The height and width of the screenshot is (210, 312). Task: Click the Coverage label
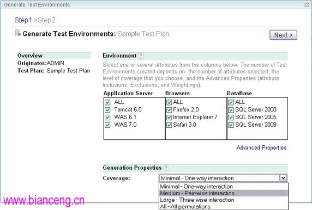pyautogui.click(x=116, y=178)
